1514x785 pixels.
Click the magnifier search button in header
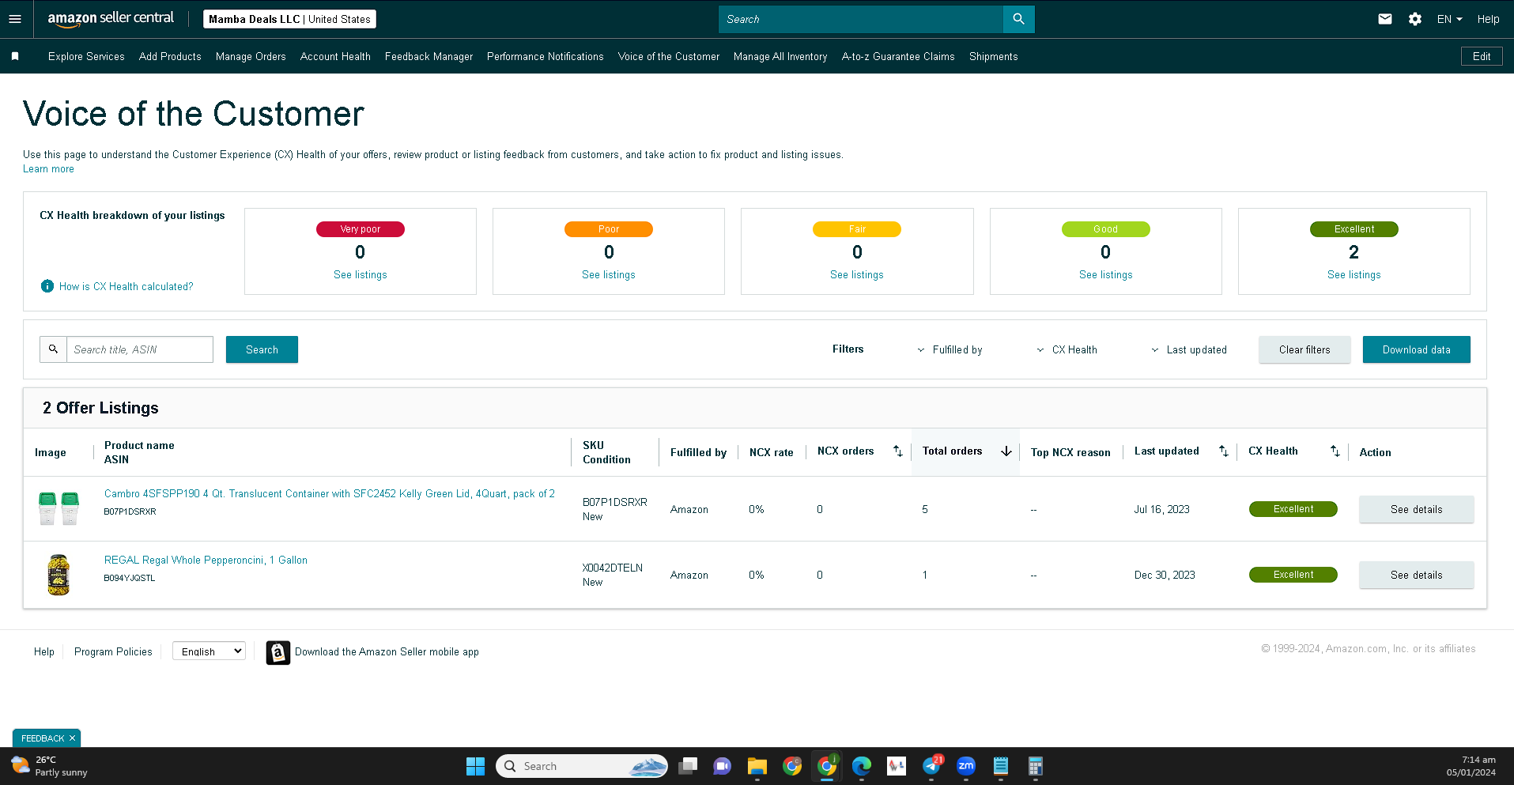[x=1018, y=19]
